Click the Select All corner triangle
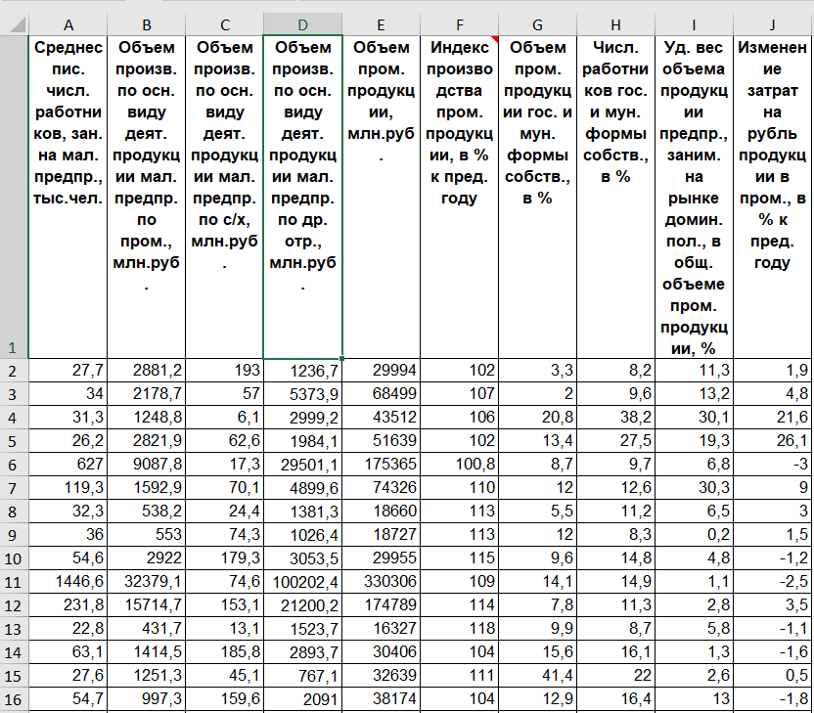This screenshot has width=814, height=713. [x=18, y=24]
